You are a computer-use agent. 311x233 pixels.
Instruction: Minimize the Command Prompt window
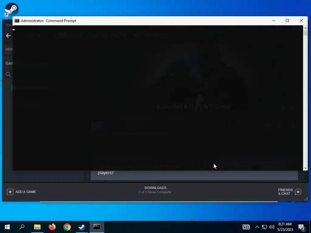pos(274,21)
